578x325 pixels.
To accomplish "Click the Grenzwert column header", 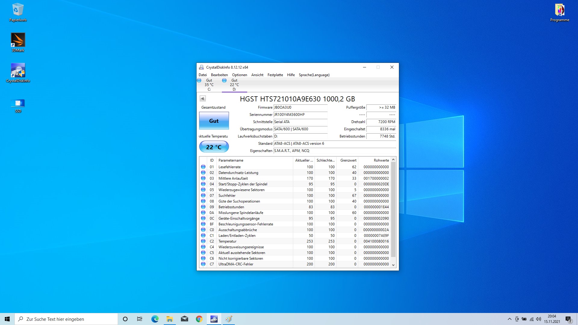I will point(347,160).
